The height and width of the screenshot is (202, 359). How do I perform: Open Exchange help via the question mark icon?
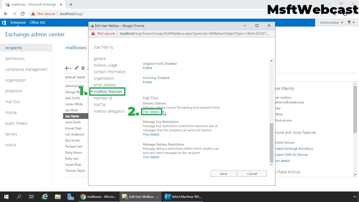349,22
